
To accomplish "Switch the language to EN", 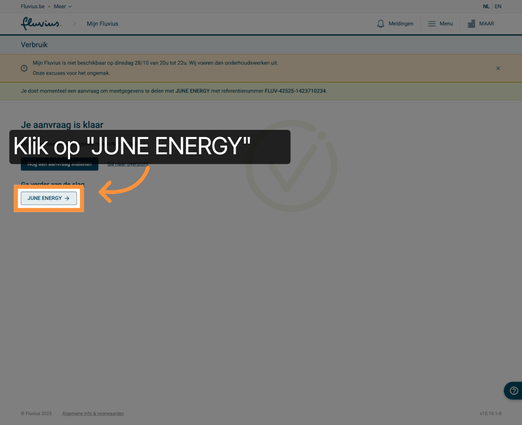I will click(498, 6).
